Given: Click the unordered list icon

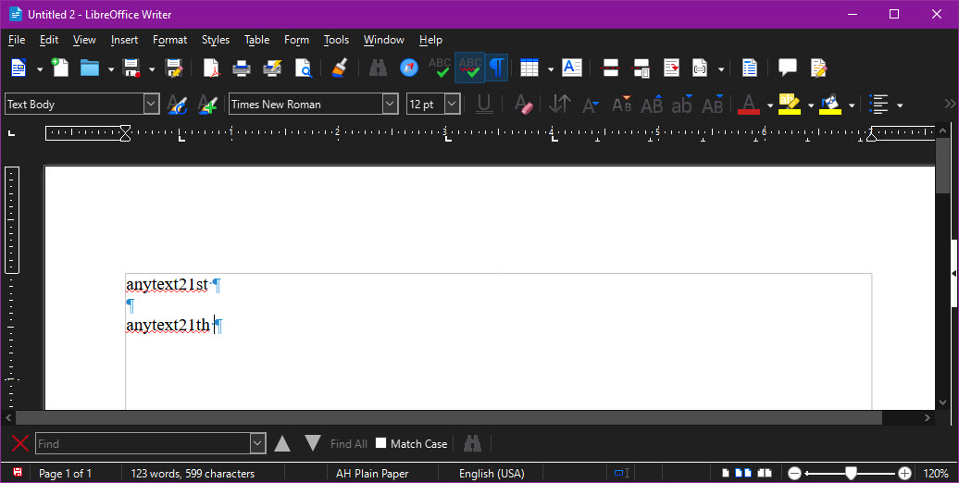Looking at the screenshot, I should coord(878,105).
